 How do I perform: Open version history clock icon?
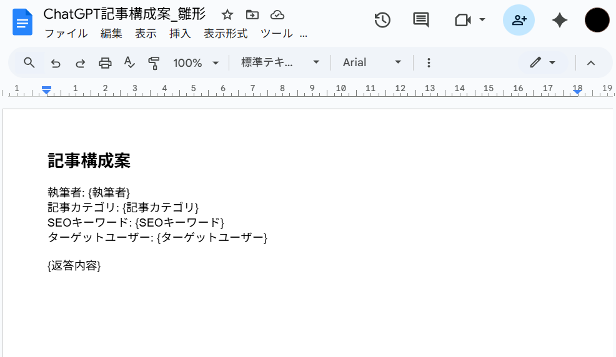pos(382,20)
